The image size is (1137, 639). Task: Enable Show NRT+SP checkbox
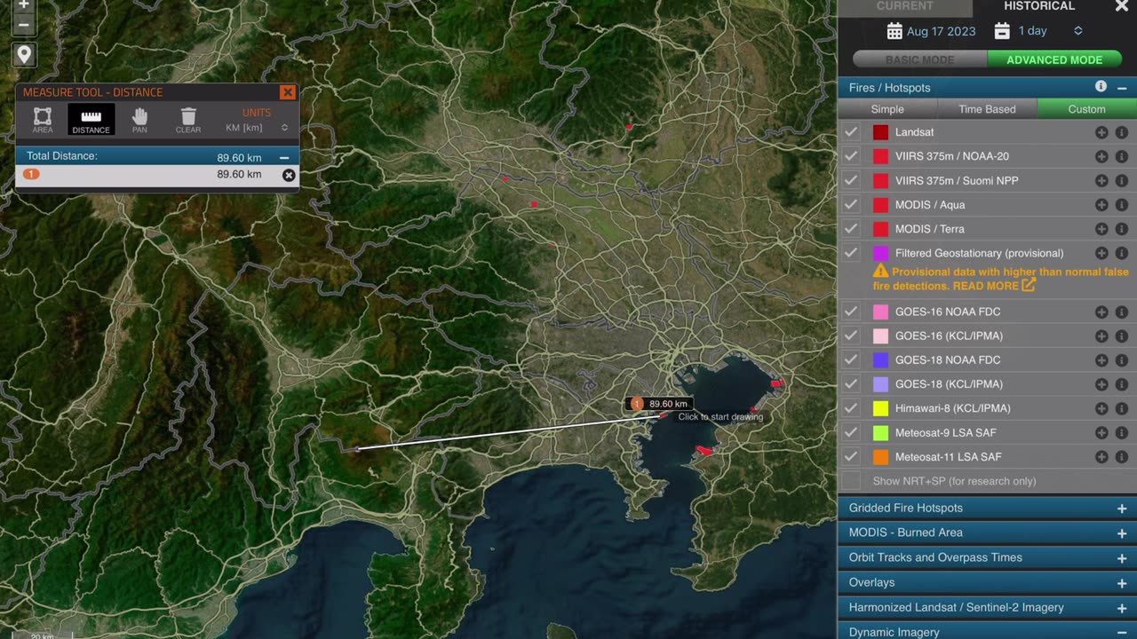851,481
